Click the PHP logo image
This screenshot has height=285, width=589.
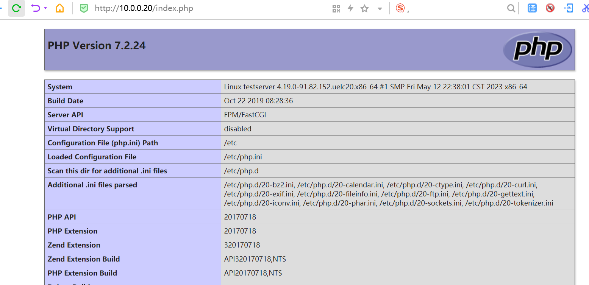pyautogui.click(x=537, y=50)
